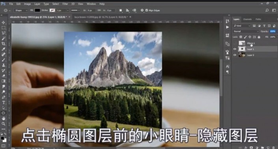Select the Gradient tool
The width and height of the screenshot is (278, 149).
[4, 81]
